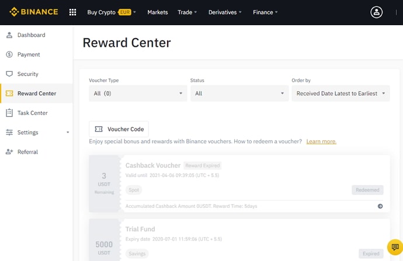Click the Cashback Voucher title

tap(153, 165)
